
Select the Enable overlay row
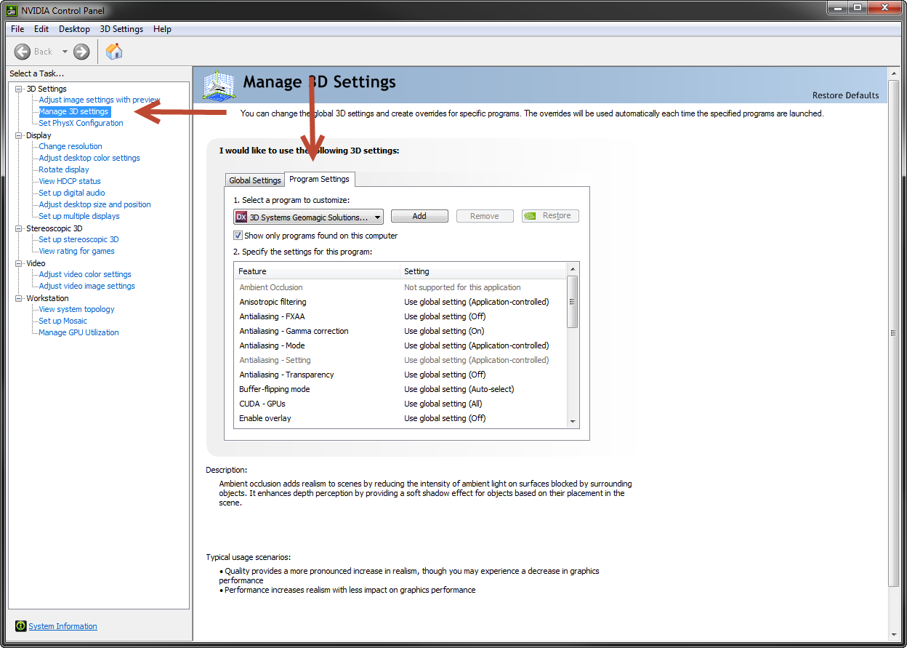click(400, 418)
